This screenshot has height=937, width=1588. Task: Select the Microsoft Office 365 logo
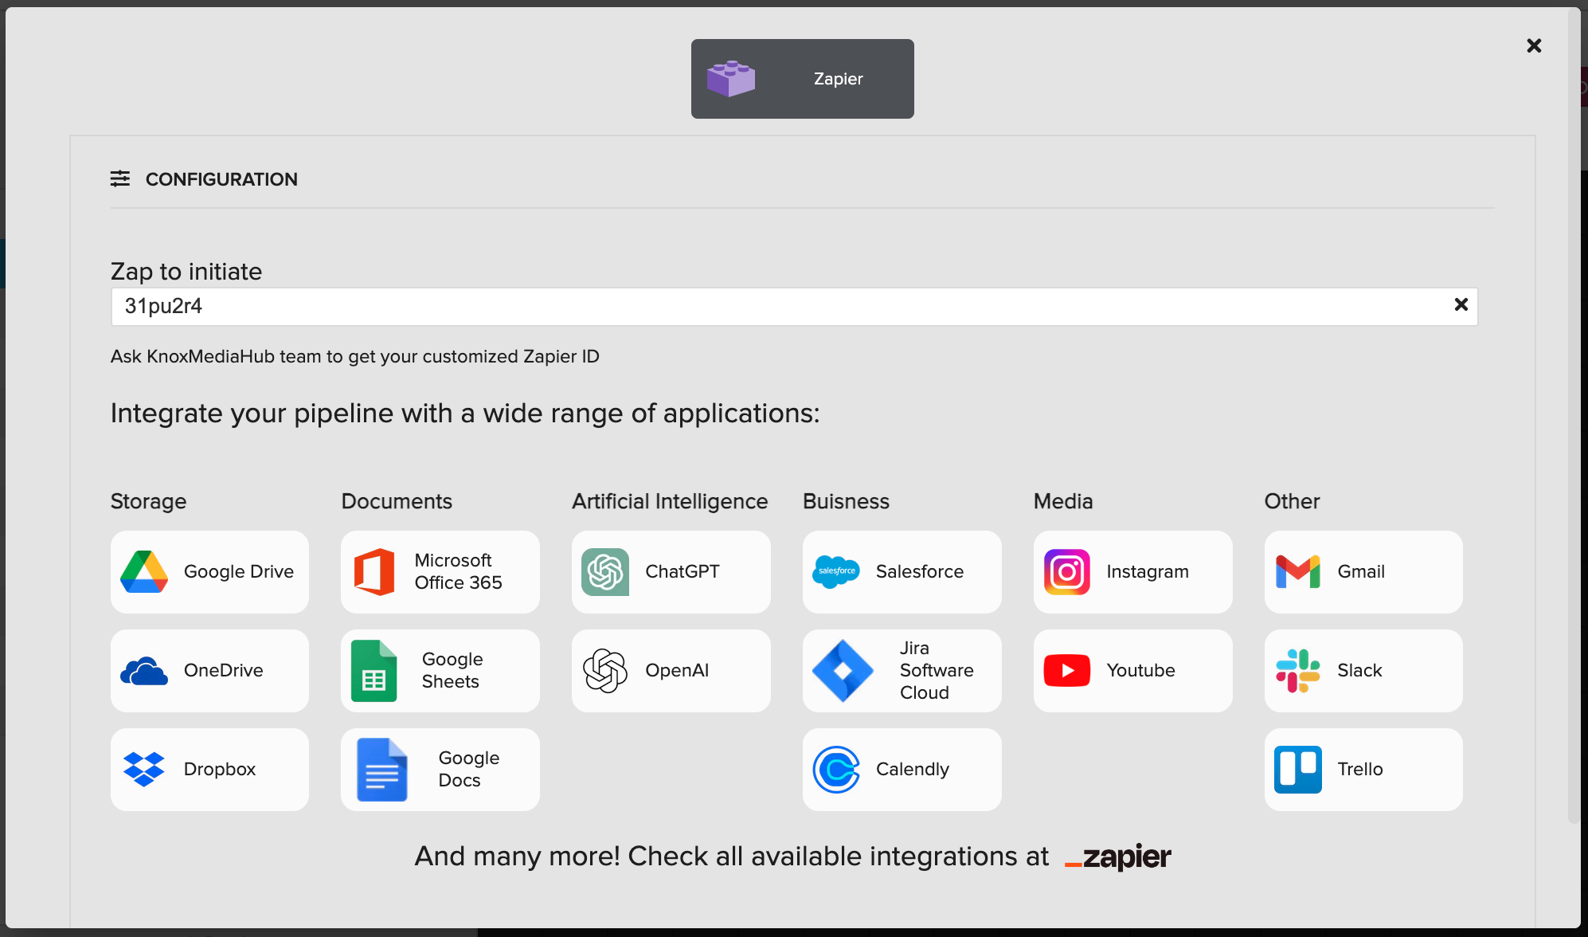[374, 572]
